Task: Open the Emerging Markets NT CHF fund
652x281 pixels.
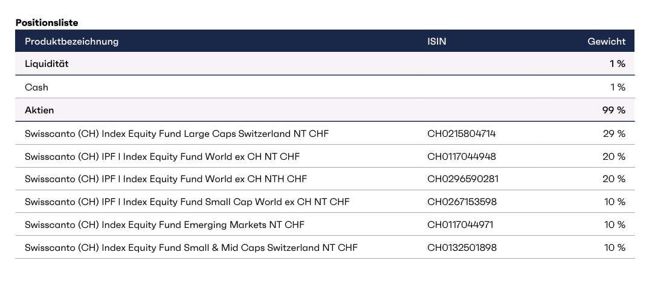Action: [x=164, y=225]
